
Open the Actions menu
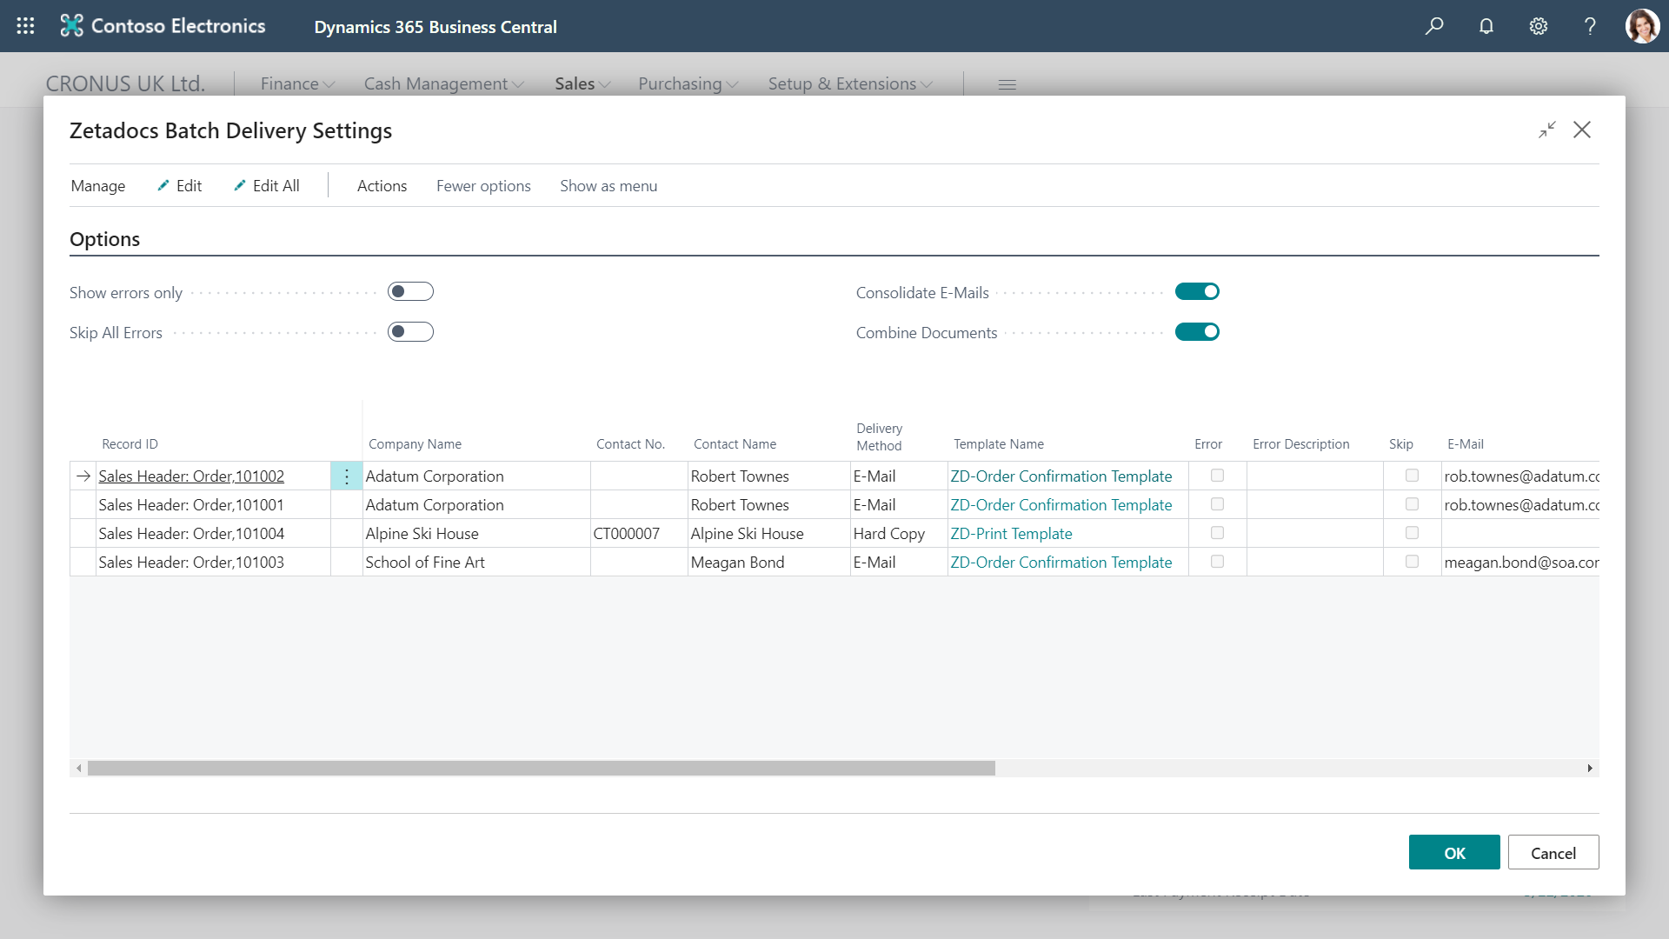click(382, 186)
